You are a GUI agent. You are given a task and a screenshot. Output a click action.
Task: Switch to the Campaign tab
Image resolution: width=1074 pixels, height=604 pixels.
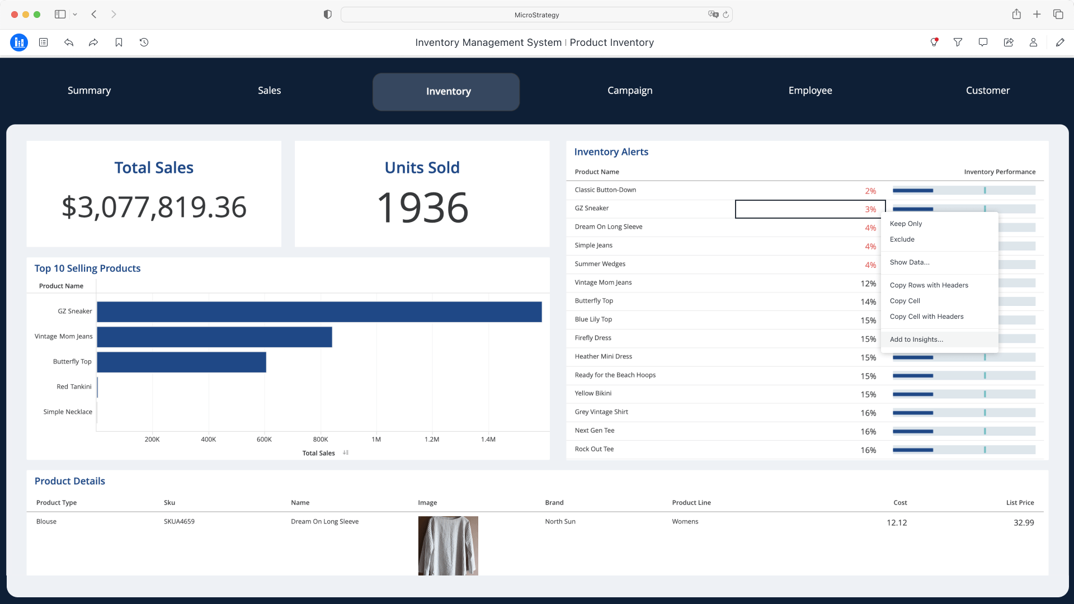coord(630,91)
